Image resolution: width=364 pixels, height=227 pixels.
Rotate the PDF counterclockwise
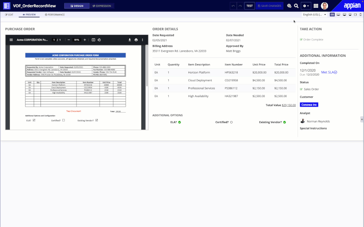click(x=99, y=40)
